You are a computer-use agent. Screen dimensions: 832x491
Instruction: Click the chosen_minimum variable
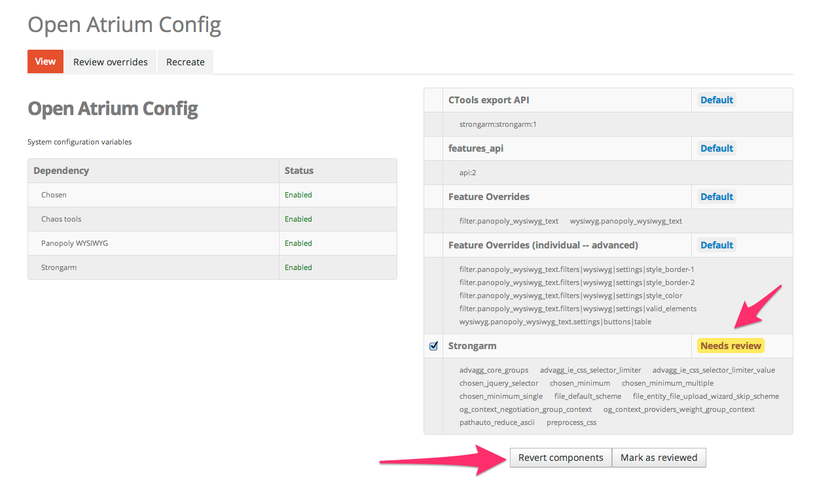580,383
